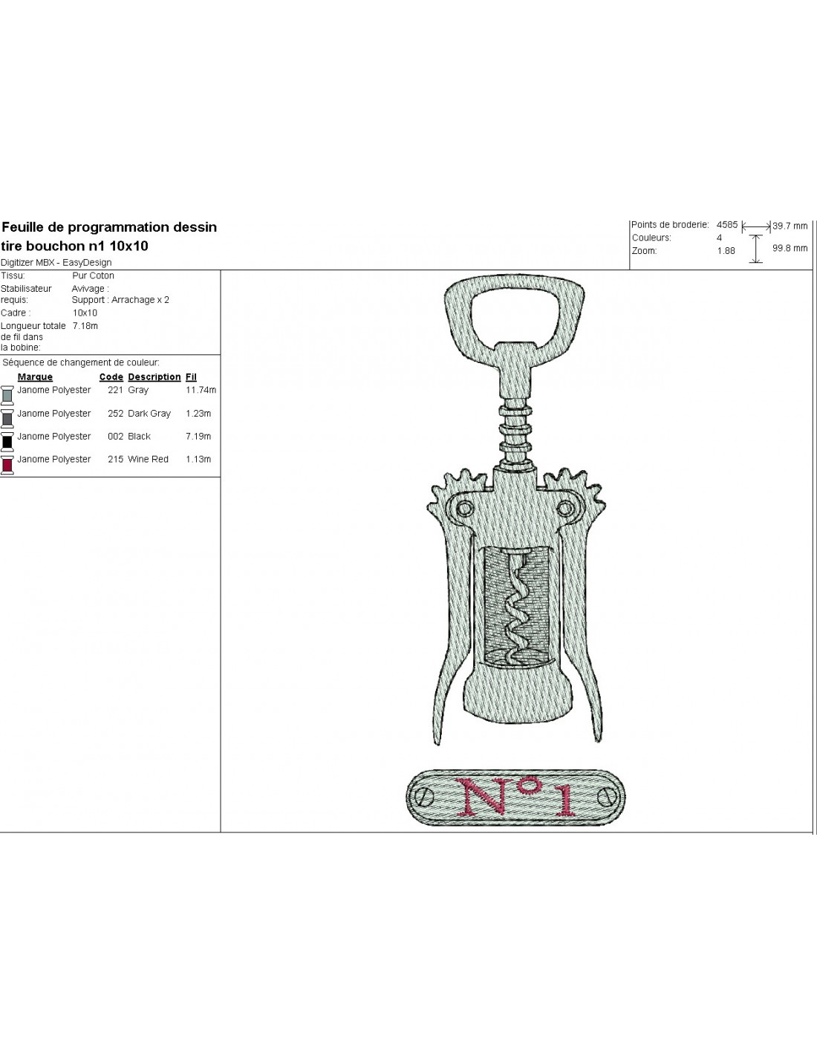Image resolution: width=817 pixels, height=1056 pixels.
Task: Click the left screw on the N°1 plaque
Action: pyautogui.click(x=423, y=797)
